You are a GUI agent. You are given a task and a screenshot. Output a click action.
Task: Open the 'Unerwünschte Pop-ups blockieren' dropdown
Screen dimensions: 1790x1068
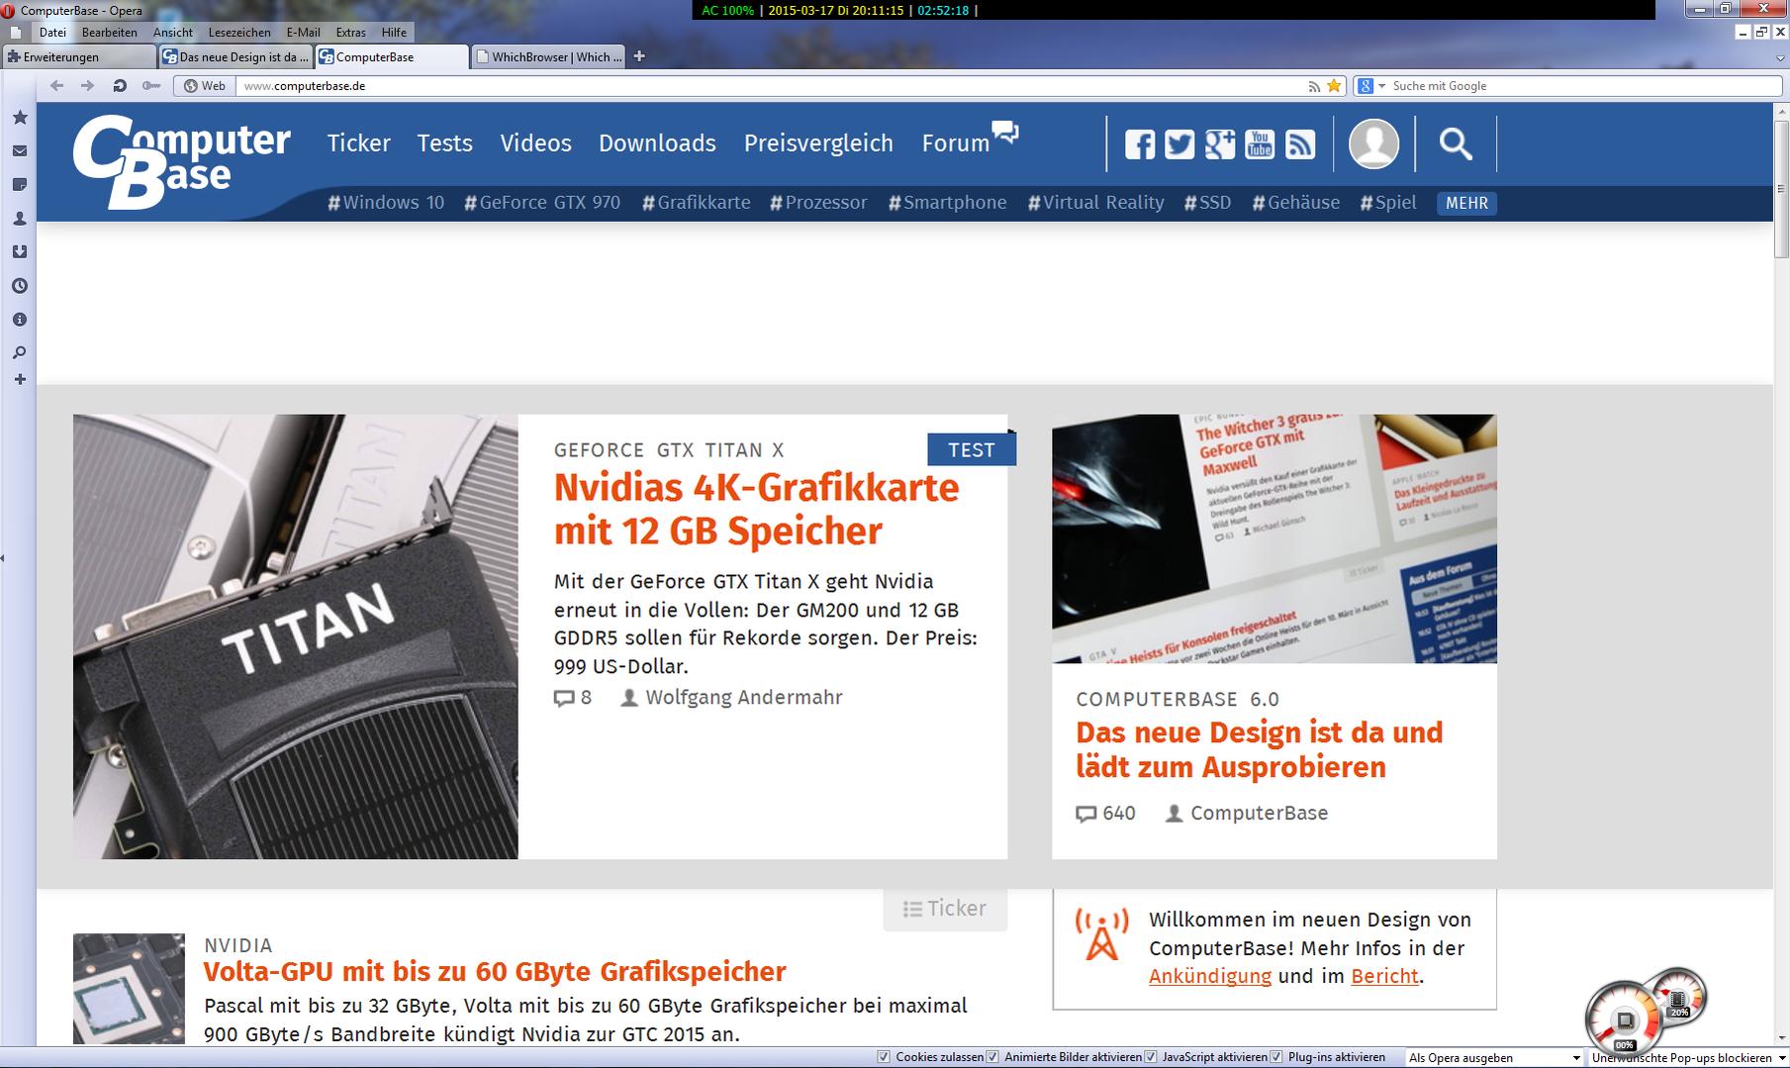pos(1688,1058)
